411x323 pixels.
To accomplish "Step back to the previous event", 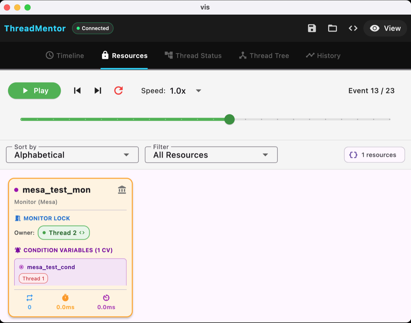I will click(77, 91).
